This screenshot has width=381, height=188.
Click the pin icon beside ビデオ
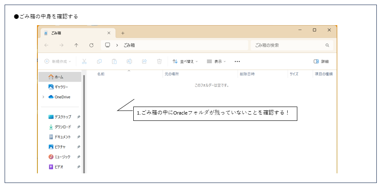click(x=79, y=167)
